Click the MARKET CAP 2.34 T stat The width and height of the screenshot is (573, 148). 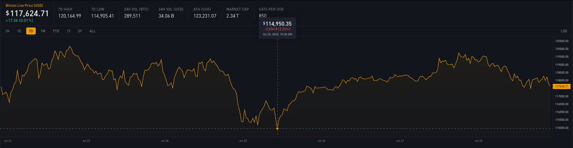(x=238, y=13)
